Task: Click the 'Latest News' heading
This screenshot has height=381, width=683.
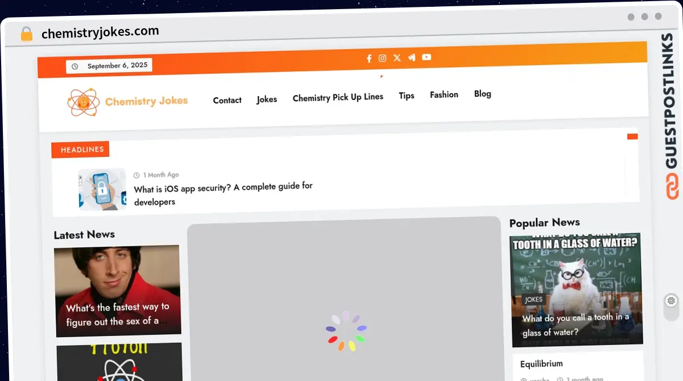Action: (x=84, y=235)
